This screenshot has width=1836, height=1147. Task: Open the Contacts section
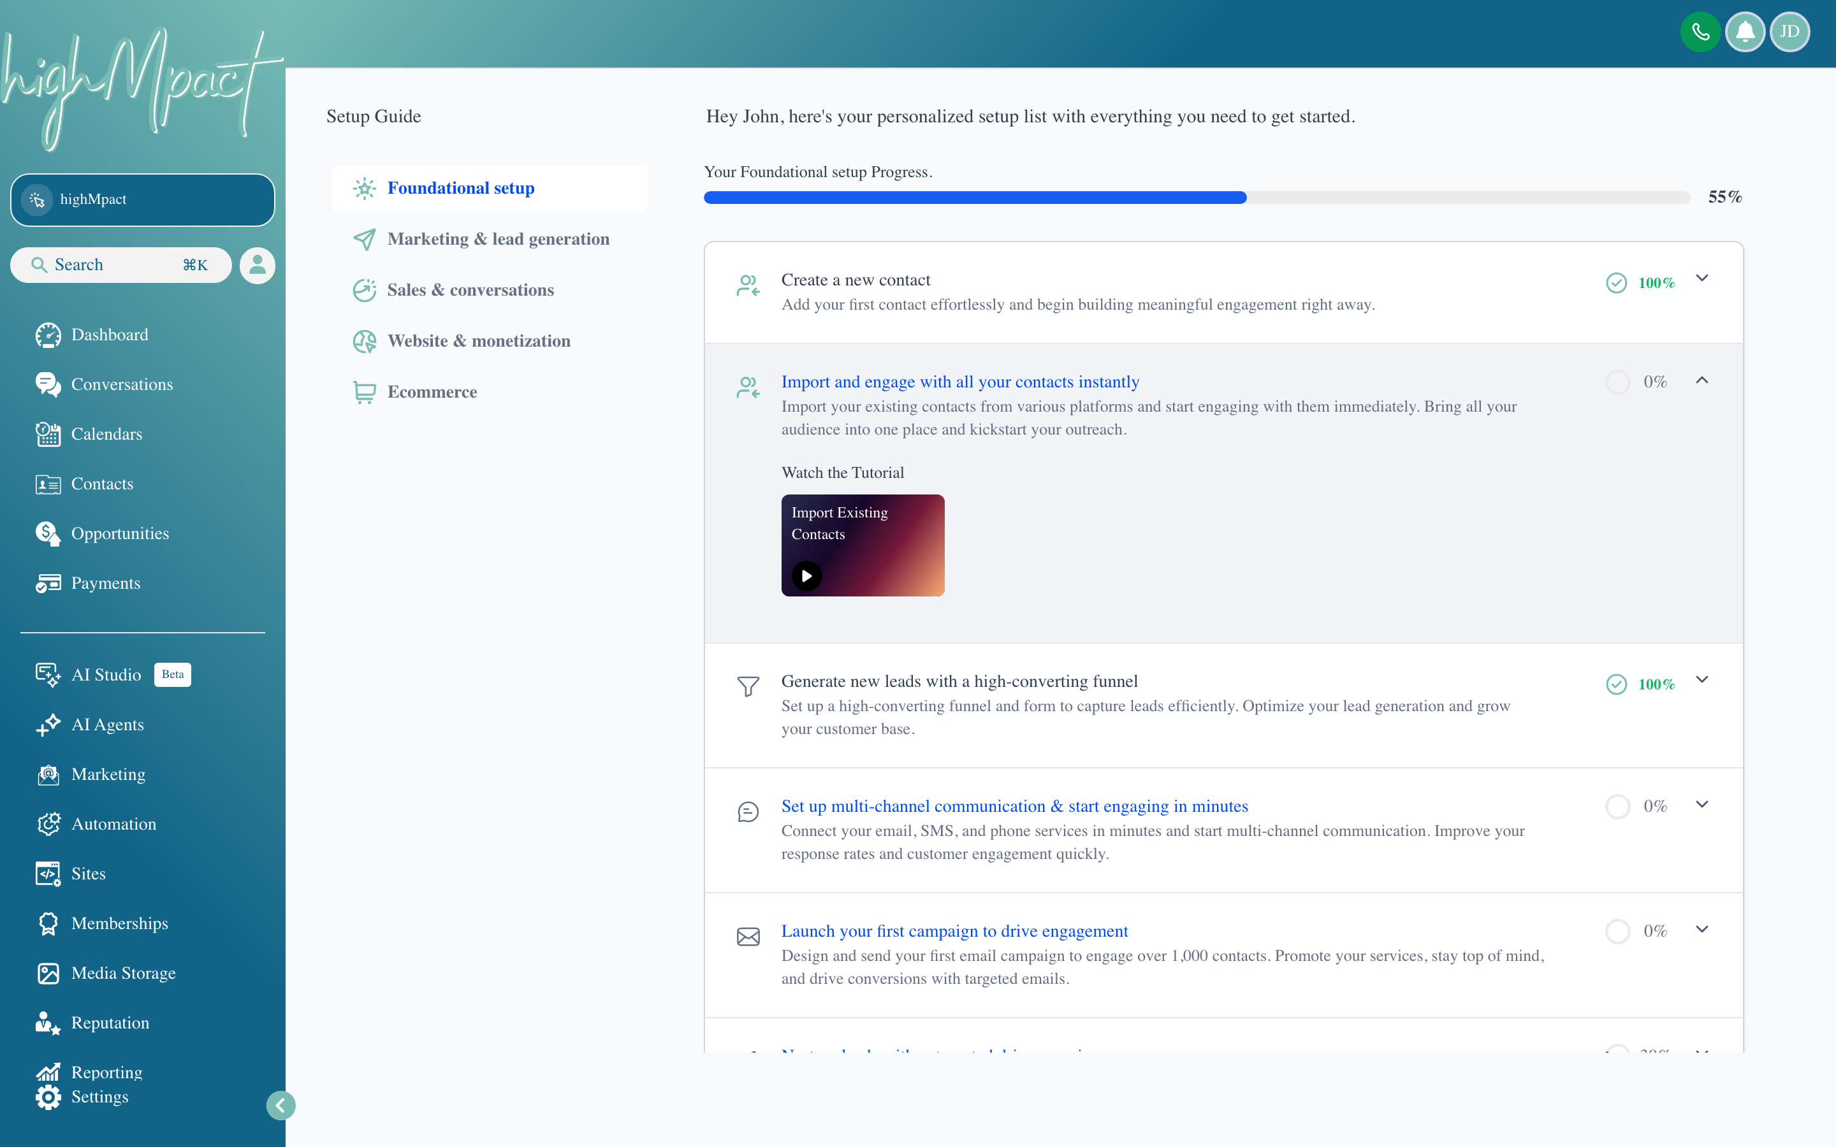84,484
